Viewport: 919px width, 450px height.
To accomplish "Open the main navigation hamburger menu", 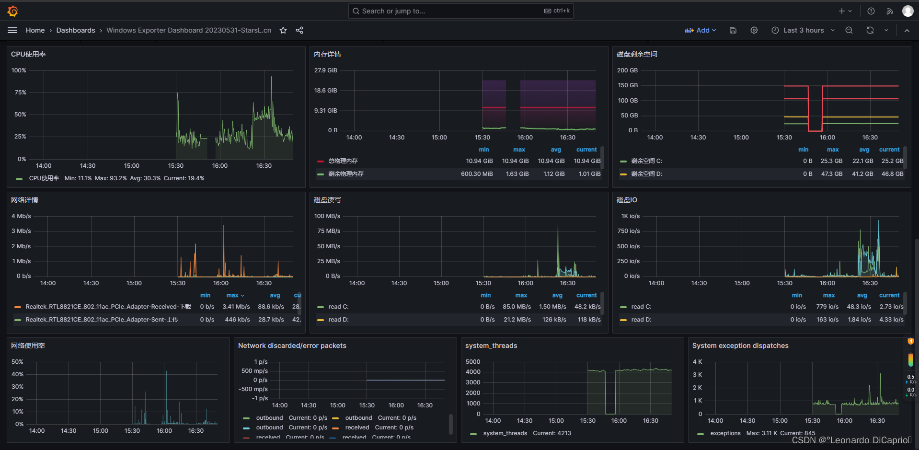I will pos(12,30).
